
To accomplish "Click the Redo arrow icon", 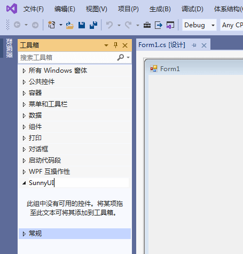I will point(128,25).
